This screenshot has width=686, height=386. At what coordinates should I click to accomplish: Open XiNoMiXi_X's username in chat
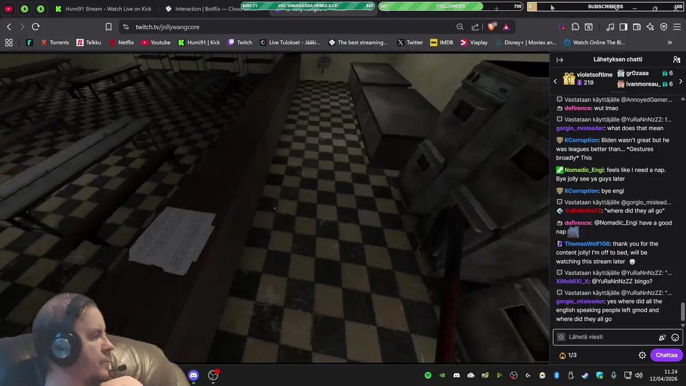572,281
